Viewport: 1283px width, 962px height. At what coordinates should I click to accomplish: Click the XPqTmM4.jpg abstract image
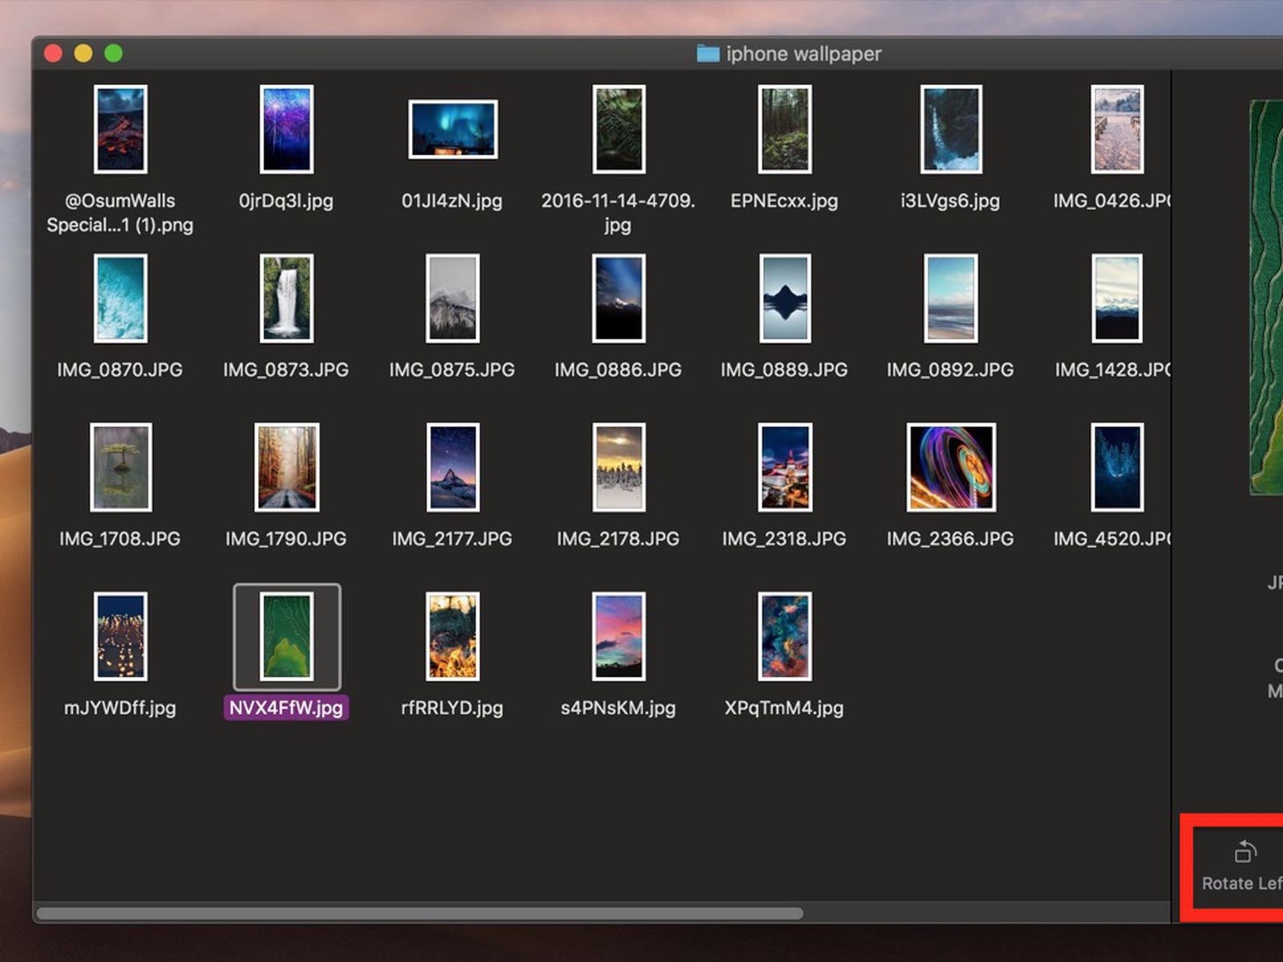click(784, 637)
